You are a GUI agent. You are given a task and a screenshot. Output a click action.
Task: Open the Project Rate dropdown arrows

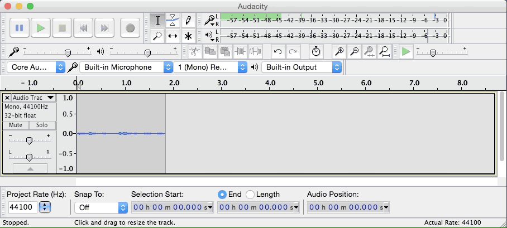click(45, 207)
